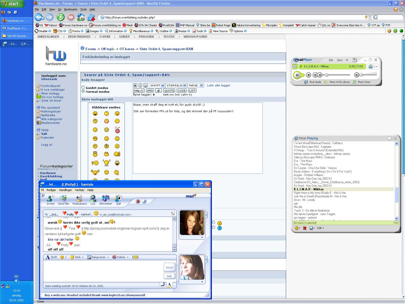The height and width of the screenshot is (304, 405).
Task: Reload the page with the green refresh icon
Action: [60, 17]
